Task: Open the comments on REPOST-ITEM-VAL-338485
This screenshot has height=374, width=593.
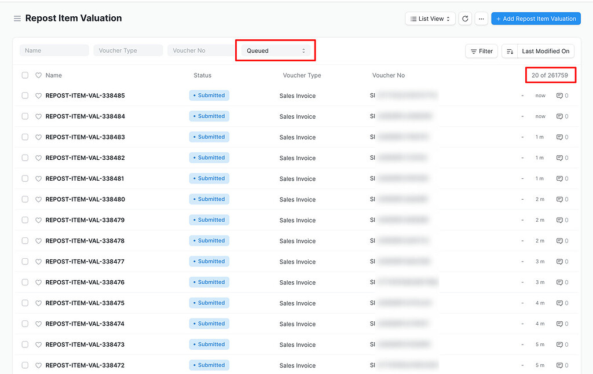Action: (561, 95)
